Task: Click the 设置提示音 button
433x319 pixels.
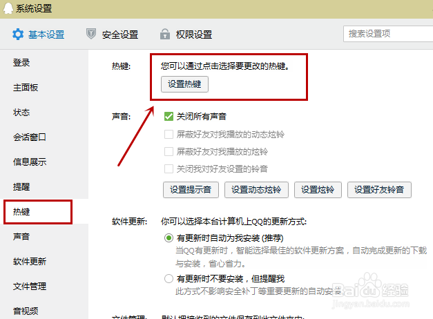Action: [191, 190]
